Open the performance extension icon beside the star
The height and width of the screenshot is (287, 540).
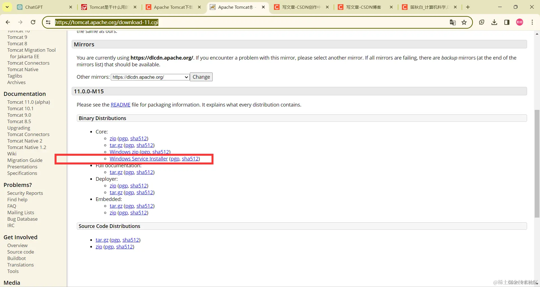(481, 22)
